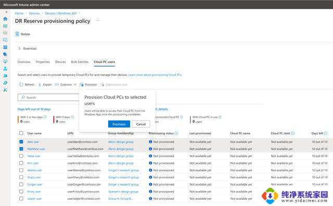333x206 pixels.
Task: Open Tenant administration icon in sidebar
Action: point(5,83)
